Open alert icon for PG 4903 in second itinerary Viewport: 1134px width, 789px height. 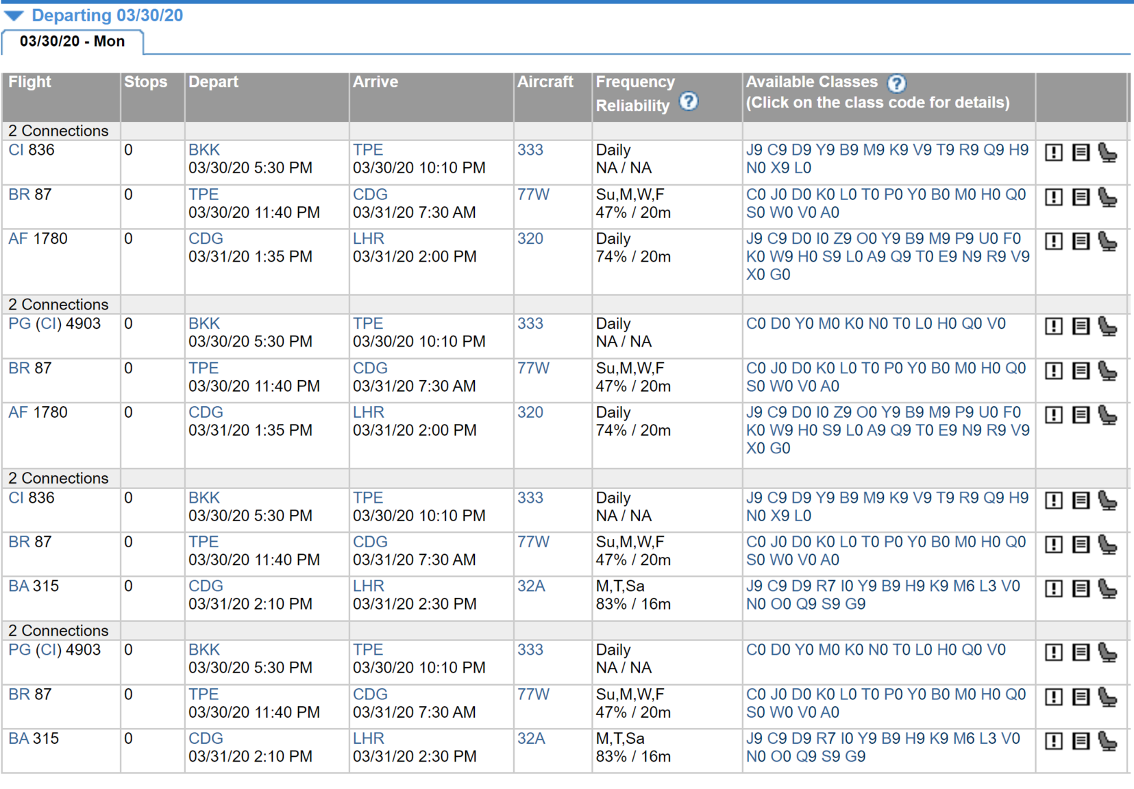pyautogui.click(x=1054, y=326)
